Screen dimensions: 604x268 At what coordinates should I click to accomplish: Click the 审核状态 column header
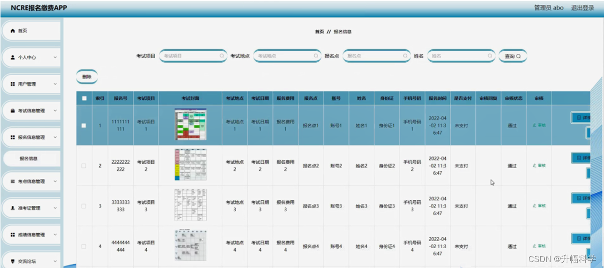click(514, 98)
